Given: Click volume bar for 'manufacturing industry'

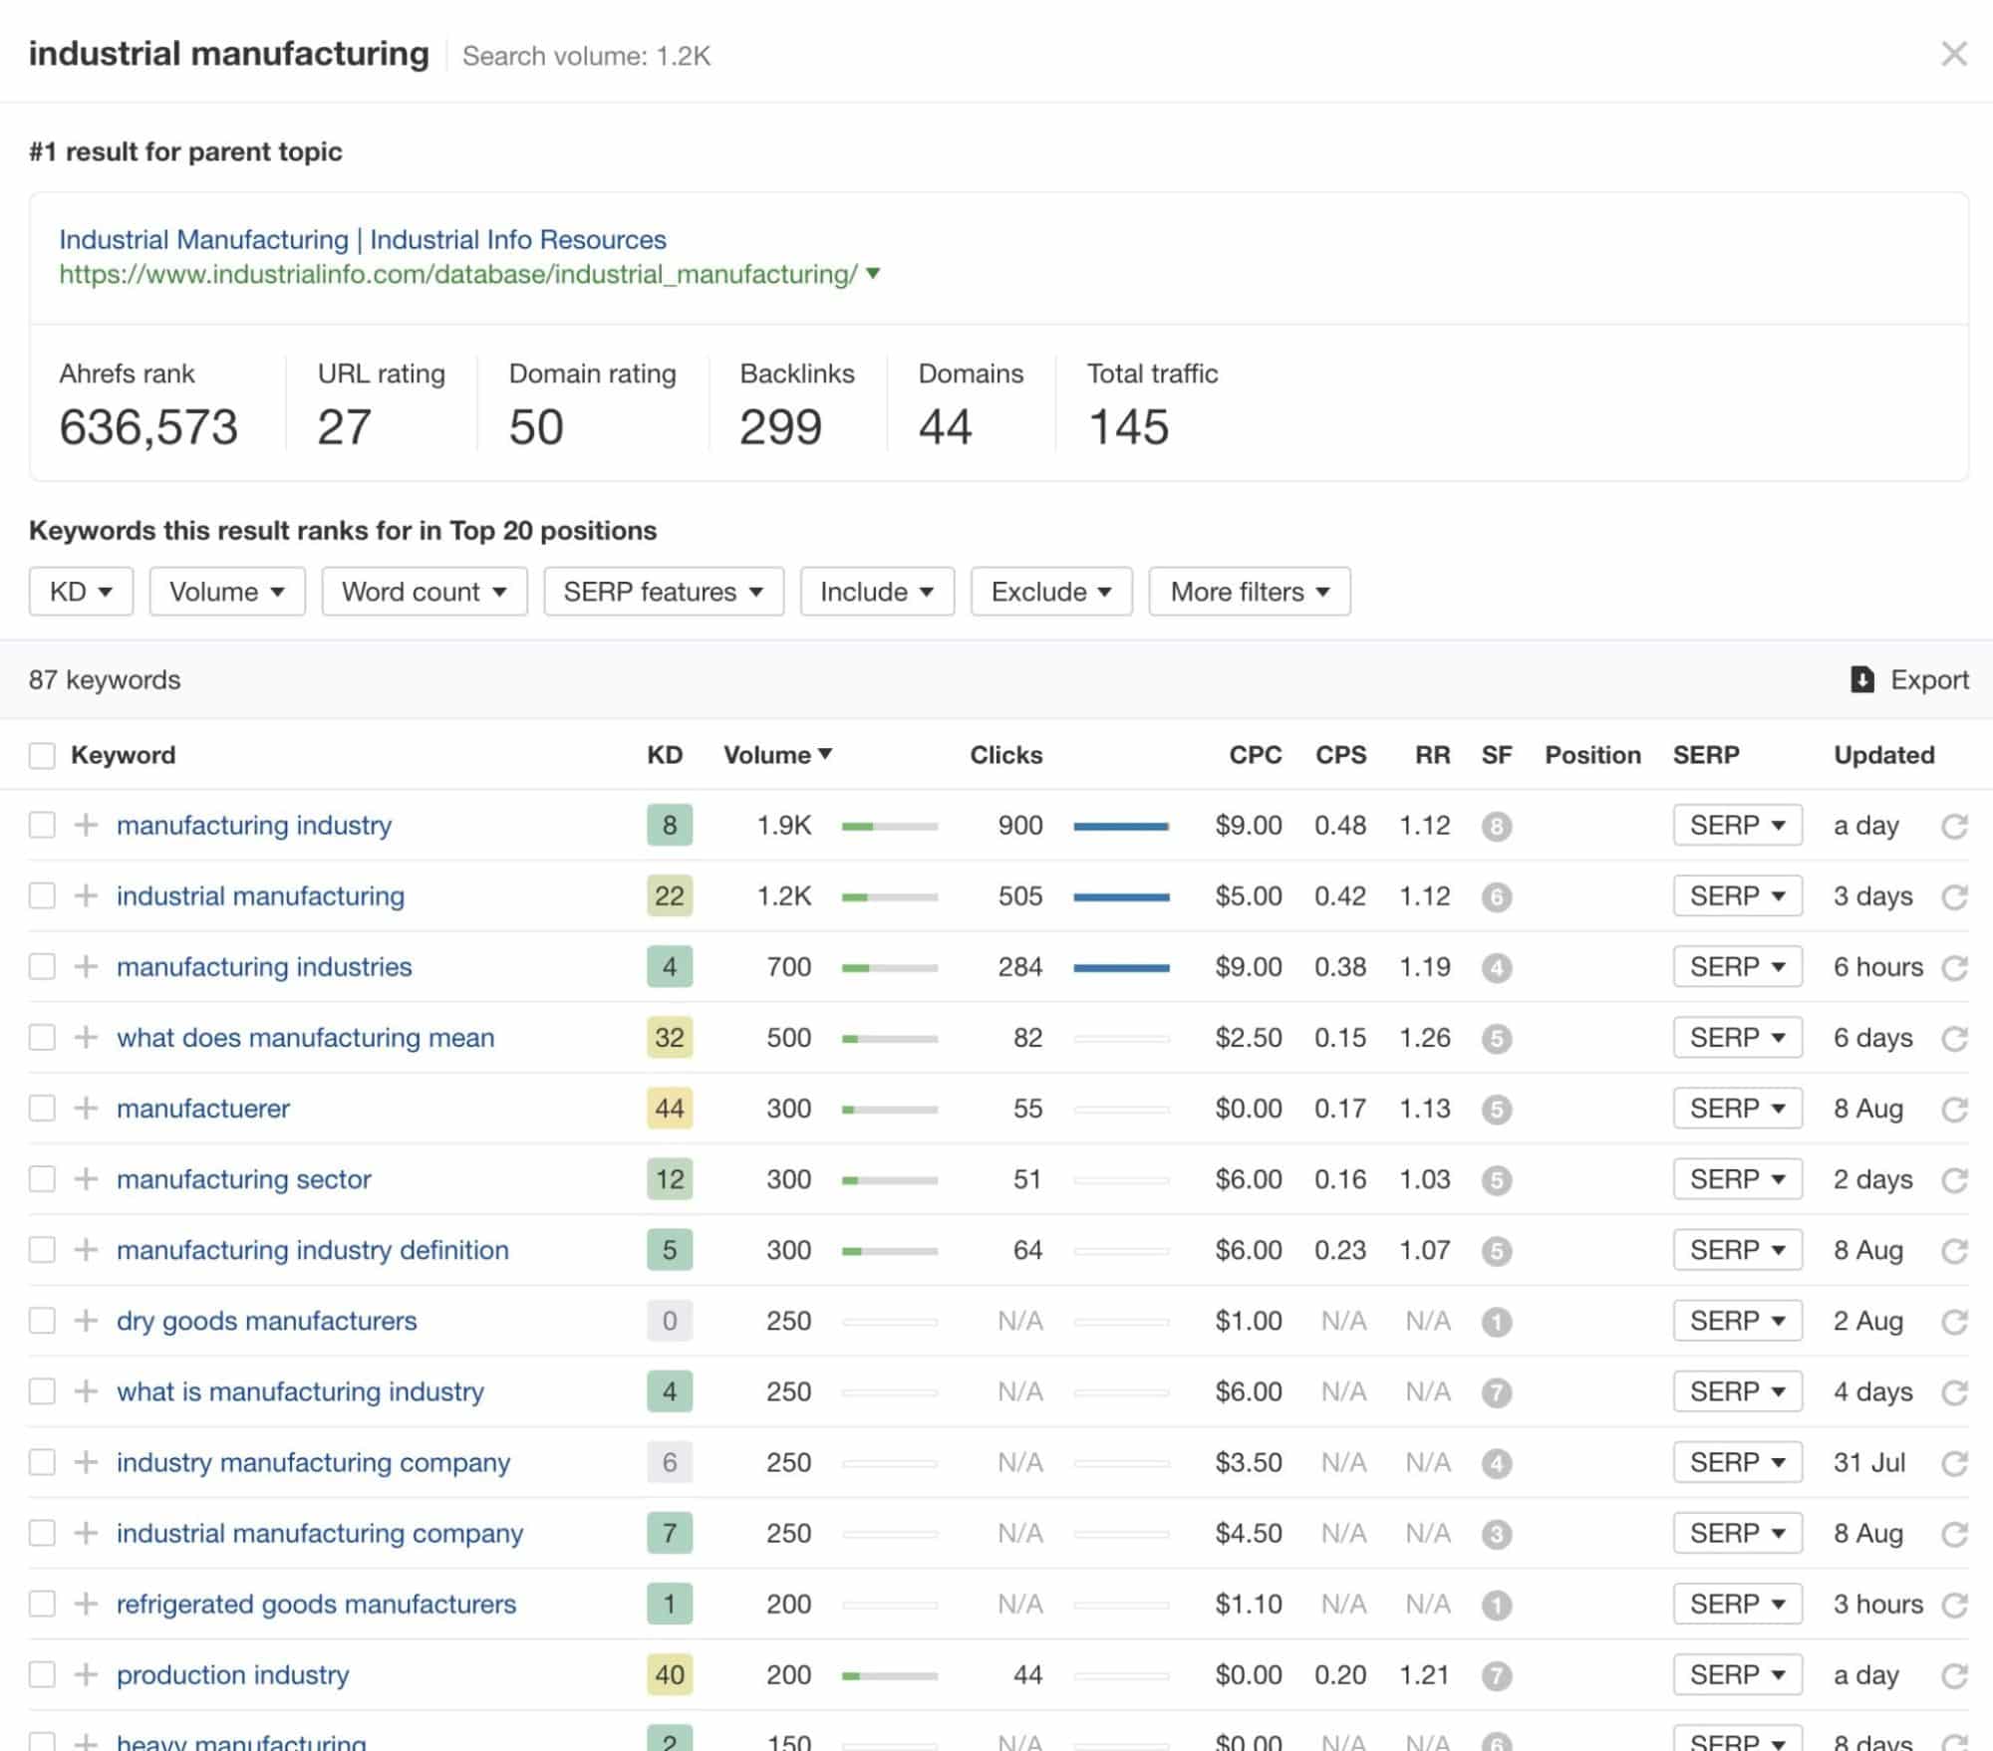Looking at the screenshot, I should (x=889, y=826).
